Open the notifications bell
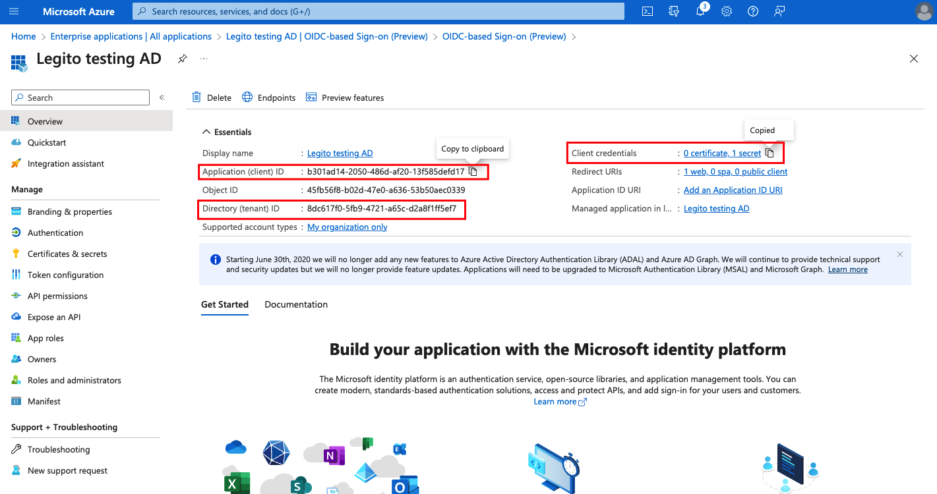Viewport: 937px width, 494px height. pos(700,11)
